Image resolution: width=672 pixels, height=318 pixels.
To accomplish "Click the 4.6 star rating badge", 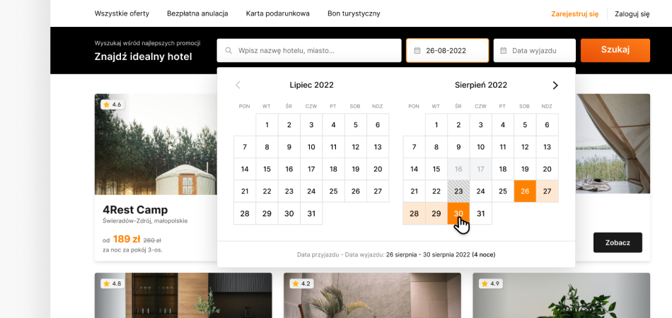I will click(x=112, y=105).
